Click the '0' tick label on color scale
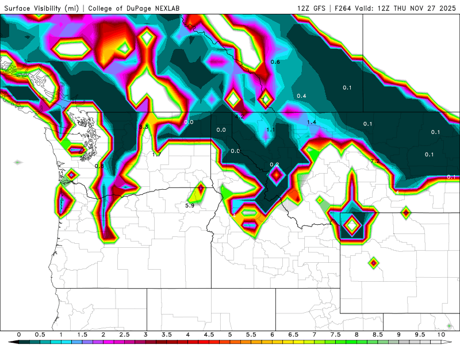Viewport: 460px width, 345px height. click(19, 335)
